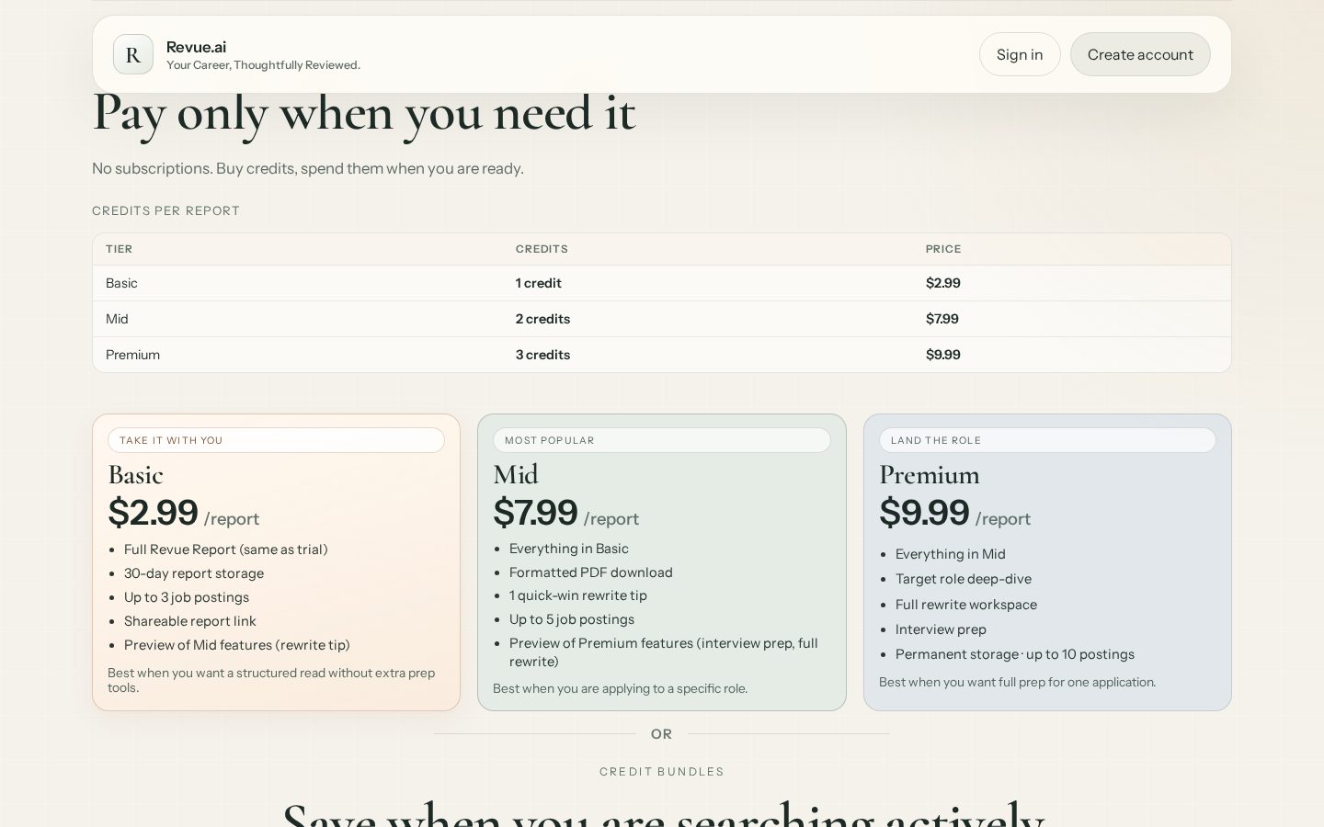Viewport: 1324px width, 827px height.
Task: Click 'Permanent storage · up to 10 postings' item
Action: (1015, 654)
